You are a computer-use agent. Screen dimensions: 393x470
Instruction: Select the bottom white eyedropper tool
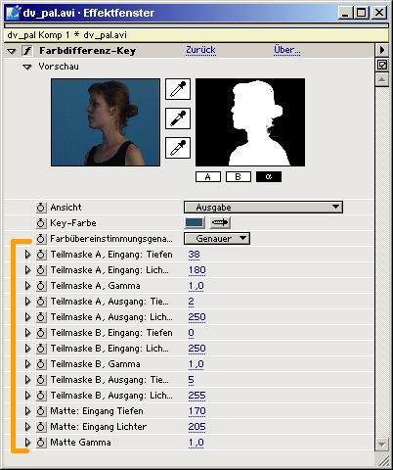point(178,148)
